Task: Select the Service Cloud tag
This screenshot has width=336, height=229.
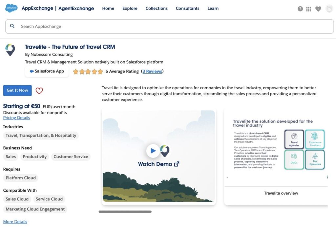Action: [x=49, y=199]
